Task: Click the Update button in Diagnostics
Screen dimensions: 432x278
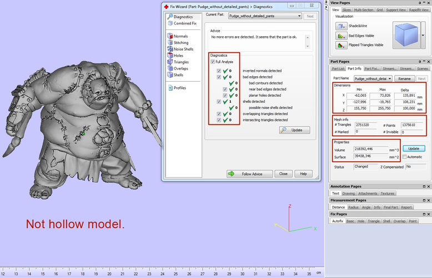Action: click(x=294, y=130)
